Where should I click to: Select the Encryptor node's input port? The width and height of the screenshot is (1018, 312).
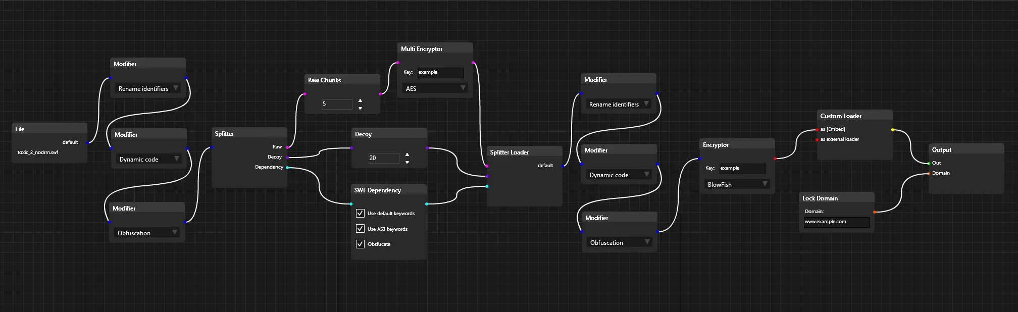point(699,159)
